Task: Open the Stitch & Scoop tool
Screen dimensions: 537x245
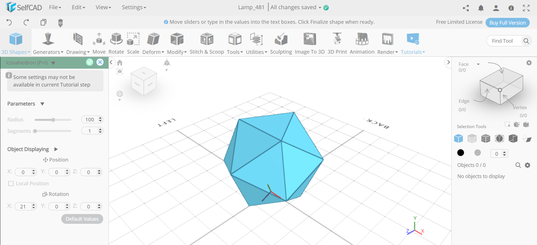Action: pyautogui.click(x=207, y=43)
